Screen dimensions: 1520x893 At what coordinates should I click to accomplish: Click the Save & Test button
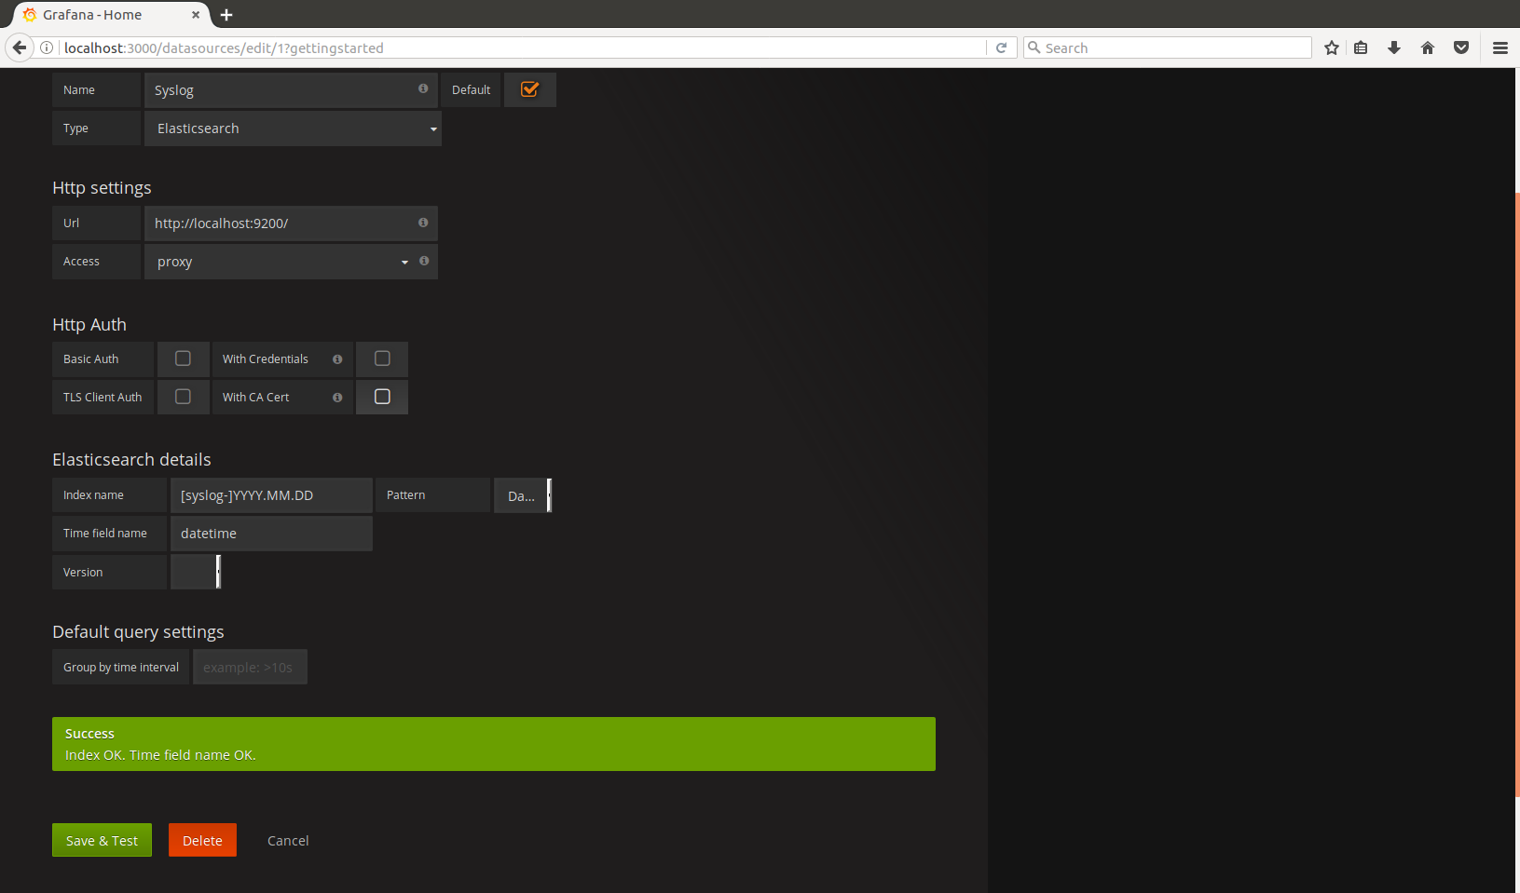pos(102,840)
